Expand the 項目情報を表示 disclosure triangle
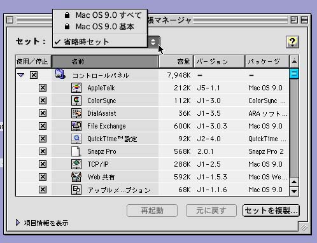317x243 pixels. 18,223
